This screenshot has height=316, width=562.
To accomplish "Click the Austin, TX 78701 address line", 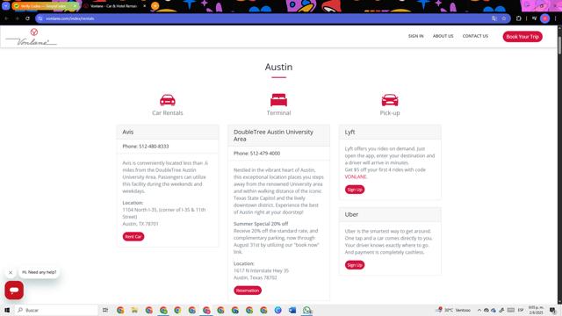I will coord(140,224).
